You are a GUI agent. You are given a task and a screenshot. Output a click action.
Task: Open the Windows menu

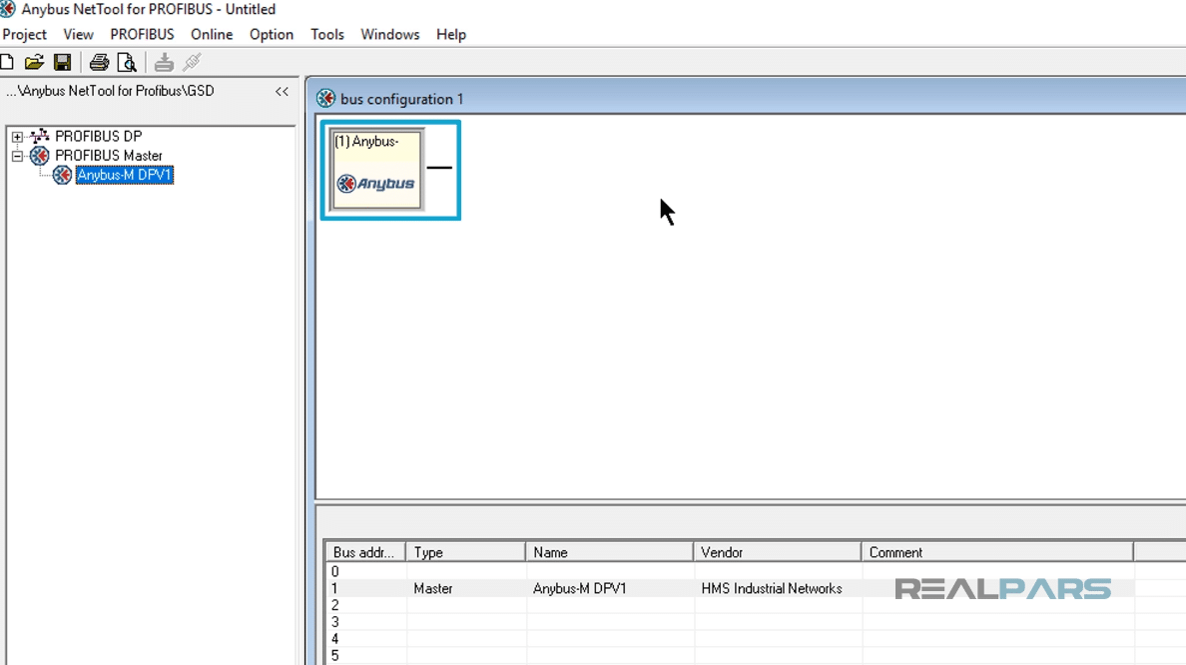(x=390, y=35)
